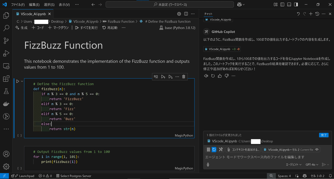
Task: Execute cell and below with run-down icon
Action: 170,77
